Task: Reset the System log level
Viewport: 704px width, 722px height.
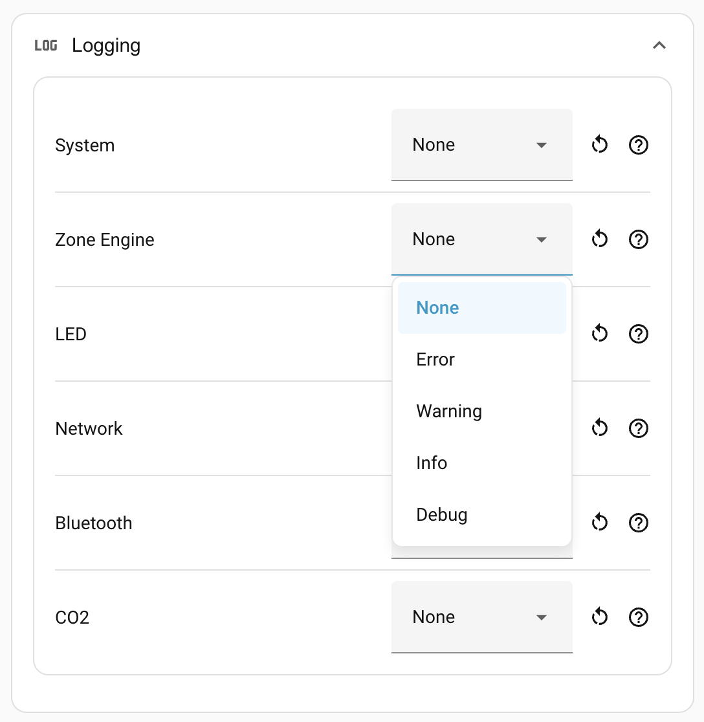Action: (599, 145)
